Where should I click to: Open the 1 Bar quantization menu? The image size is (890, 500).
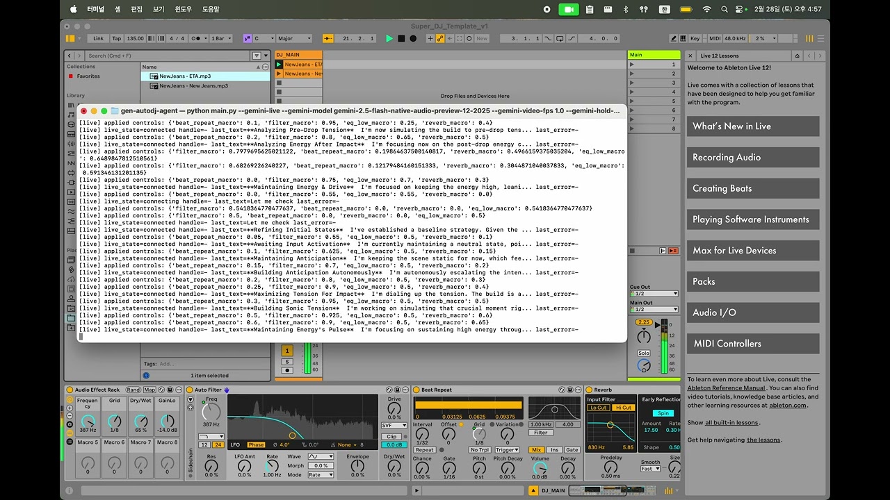coord(220,38)
